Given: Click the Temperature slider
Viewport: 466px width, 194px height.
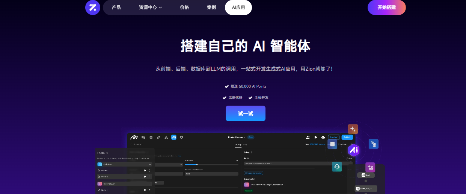Looking at the screenshot, I should click(x=211, y=164).
